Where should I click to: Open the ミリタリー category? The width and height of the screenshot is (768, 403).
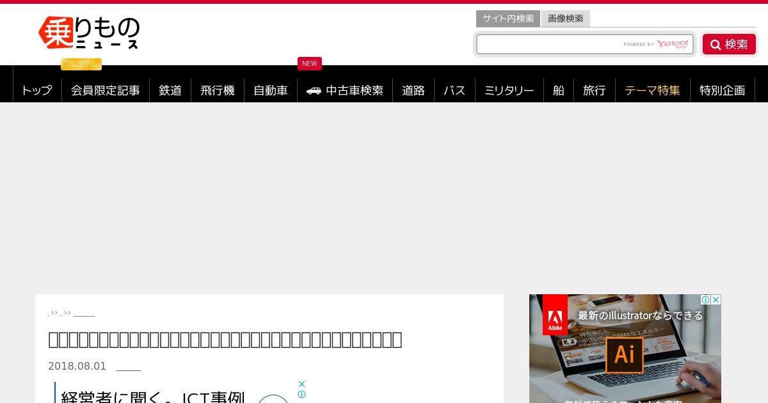tap(509, 90)
